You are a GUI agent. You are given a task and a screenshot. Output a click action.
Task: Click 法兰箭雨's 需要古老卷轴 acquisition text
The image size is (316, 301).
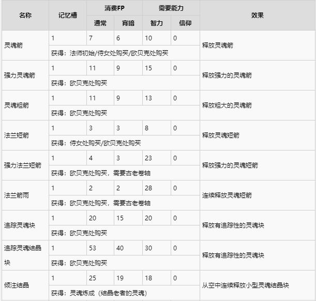(131, 203)
